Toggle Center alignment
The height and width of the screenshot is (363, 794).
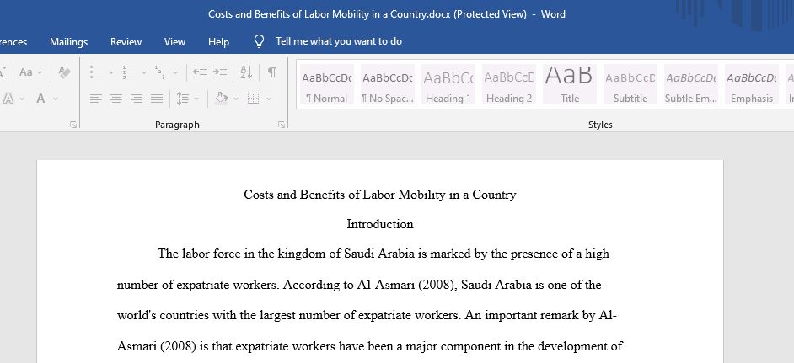(116, 99)
